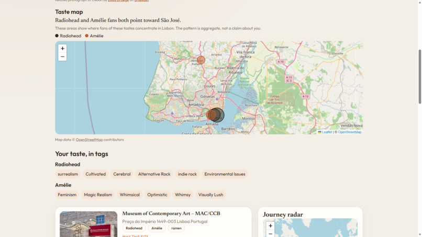Select the Cultivated tag
422x237 pixels.
95,174
